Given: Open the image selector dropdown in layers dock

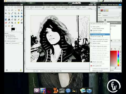Looking at the screenshot, I should (x=108, y=7).
